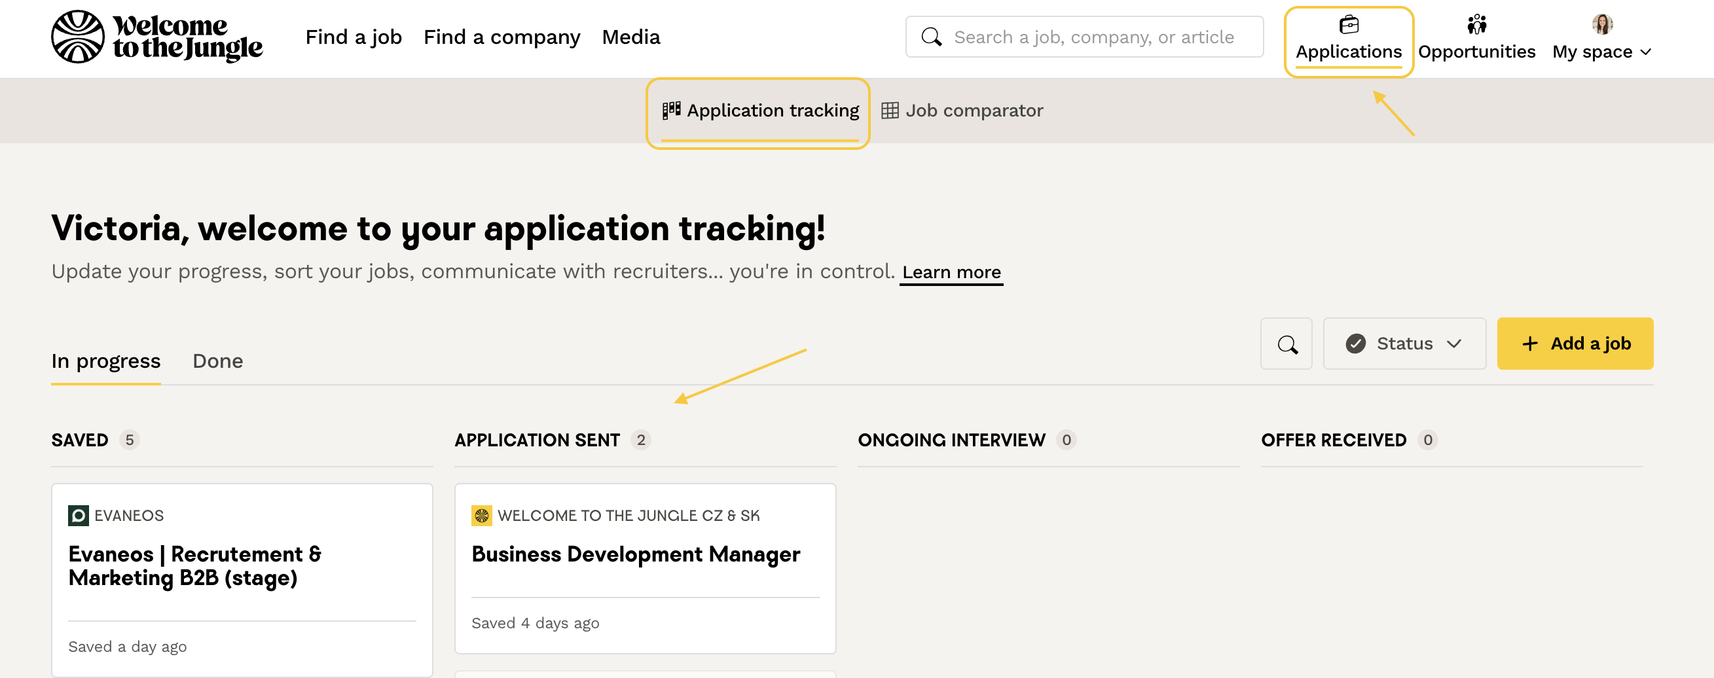The width and height of the screenshot is (1714, 678).
Task: Click the Welcome to the Jungle logo
Action: [157, 37]
